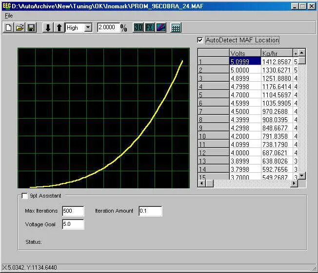The width and height of the screenshot is (318, 273).
Task: Click the purple graph icon
Action: (x=161, y=28)
